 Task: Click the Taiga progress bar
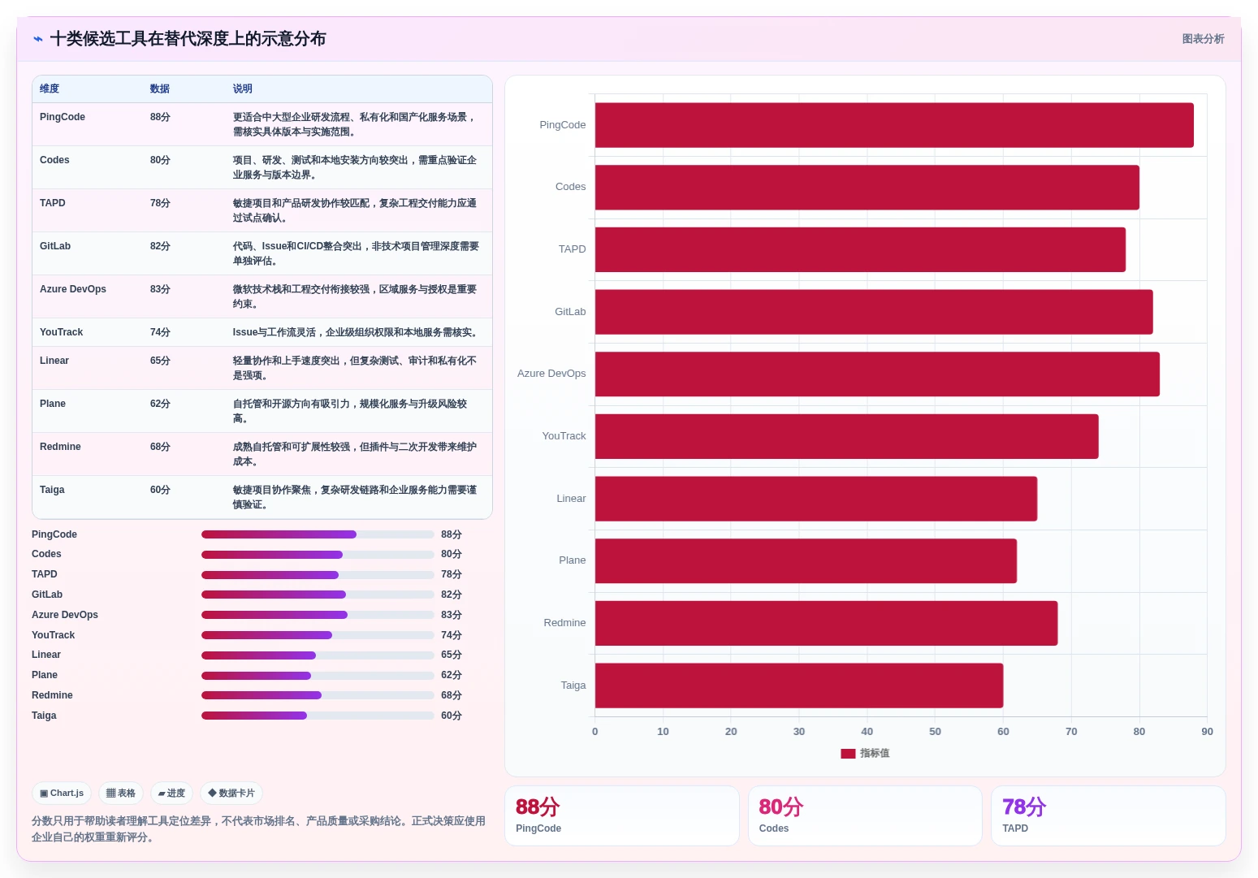coord(318,716)
